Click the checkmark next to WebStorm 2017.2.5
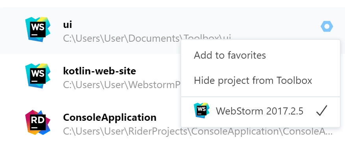This screenshot has width=345, height=144. coord(322,111)
